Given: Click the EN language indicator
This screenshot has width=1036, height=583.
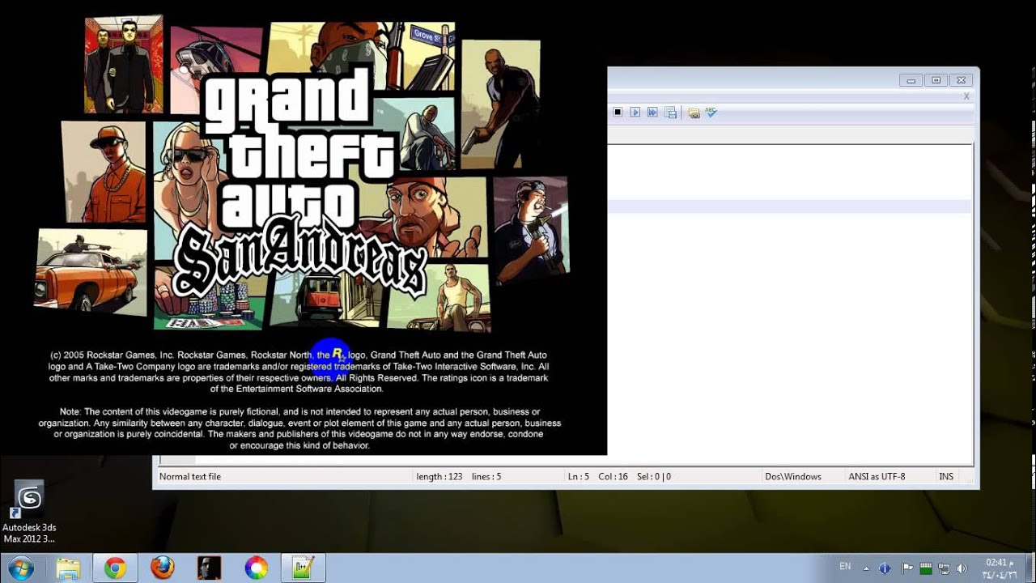Looking at the screenshot, I should pyautogui.click(x=845, y=567).
